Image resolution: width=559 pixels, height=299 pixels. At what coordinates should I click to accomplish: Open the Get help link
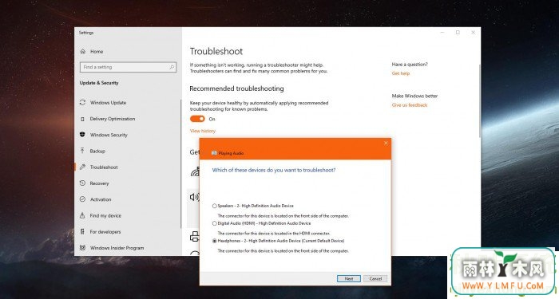click(401, 73)
